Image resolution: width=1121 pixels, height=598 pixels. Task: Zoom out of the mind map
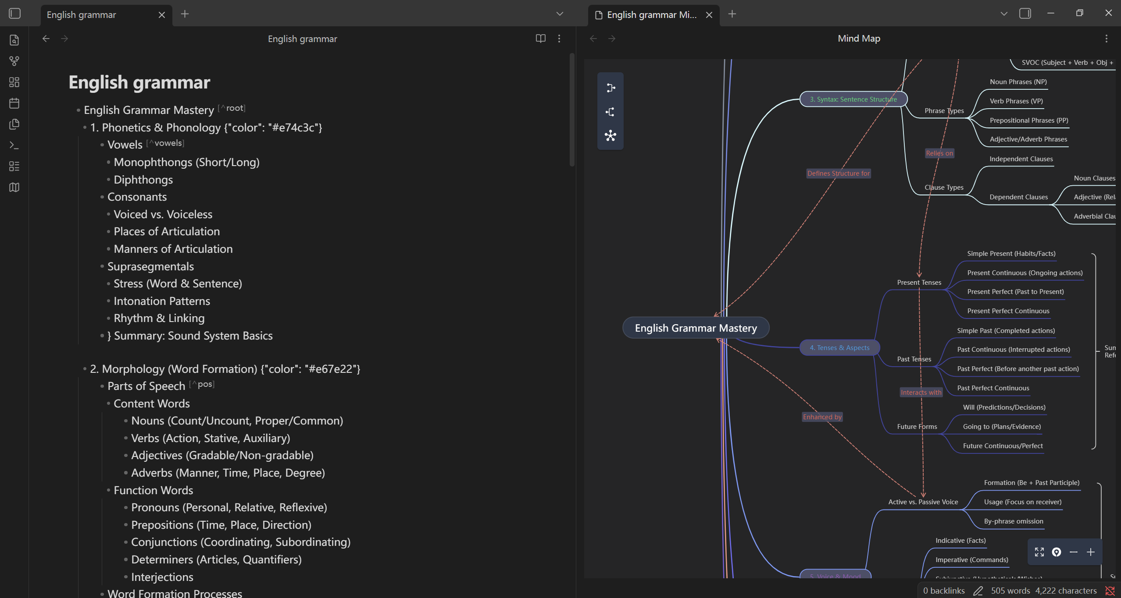(x=1073, y=552)
